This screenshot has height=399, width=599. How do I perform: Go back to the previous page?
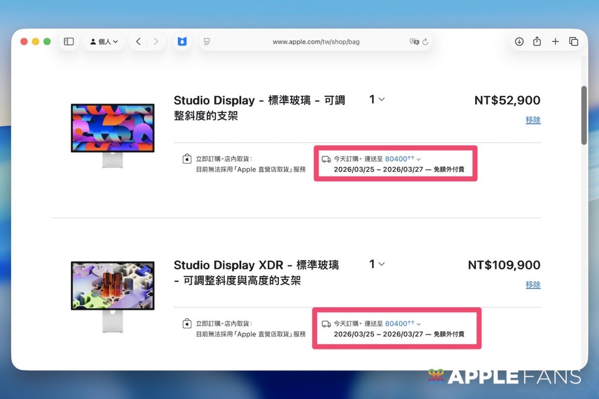pyautogui.click(x=138, y=42)
